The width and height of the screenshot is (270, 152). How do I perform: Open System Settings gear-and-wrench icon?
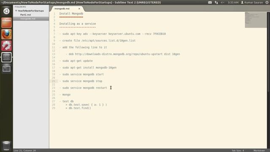click(x=6, y=46)
